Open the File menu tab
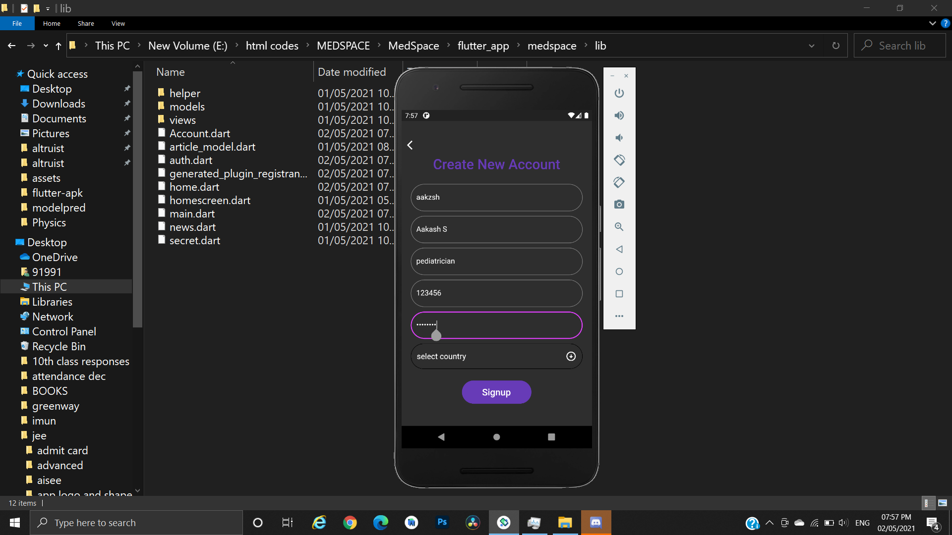952x535 pixels. click(17, 23)
